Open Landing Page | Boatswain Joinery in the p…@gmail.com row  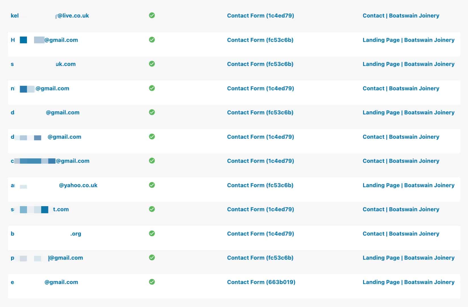point(408,258)
